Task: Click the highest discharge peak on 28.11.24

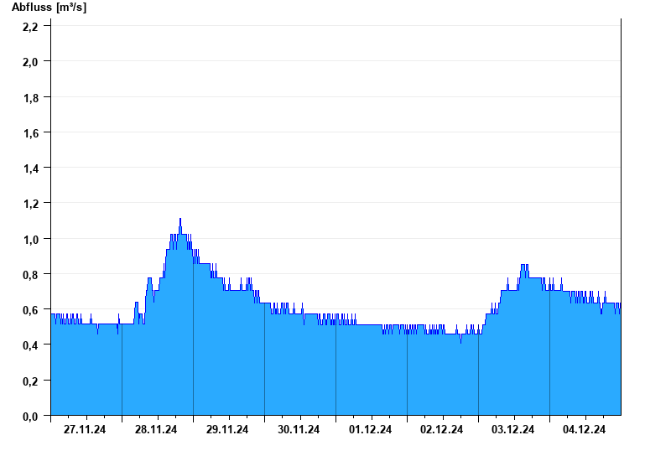Action: (x=180, y=219)
